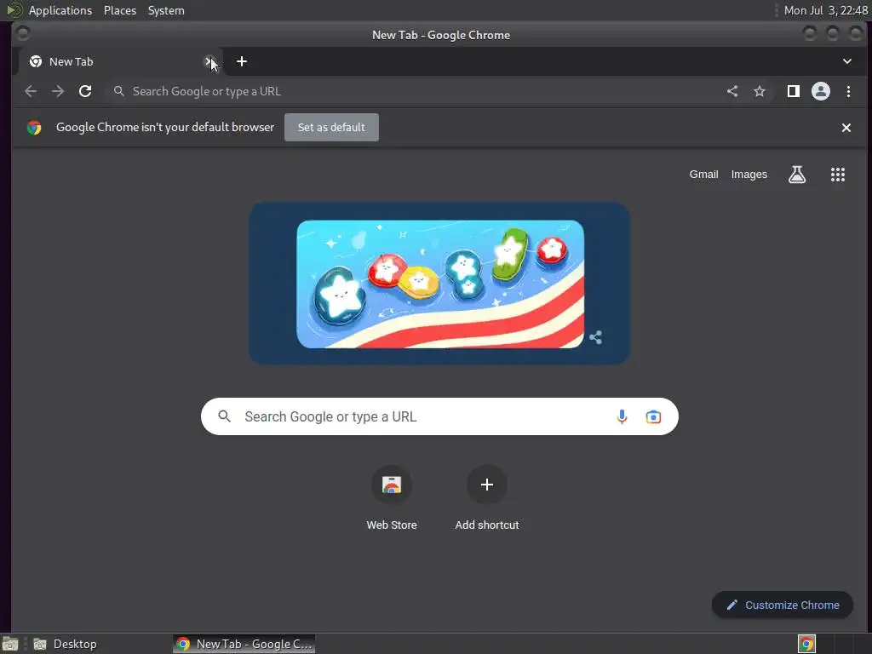Click Customize Chrome button
The width and height of the screenshot is (872, 654).
(x=783, y=605)
